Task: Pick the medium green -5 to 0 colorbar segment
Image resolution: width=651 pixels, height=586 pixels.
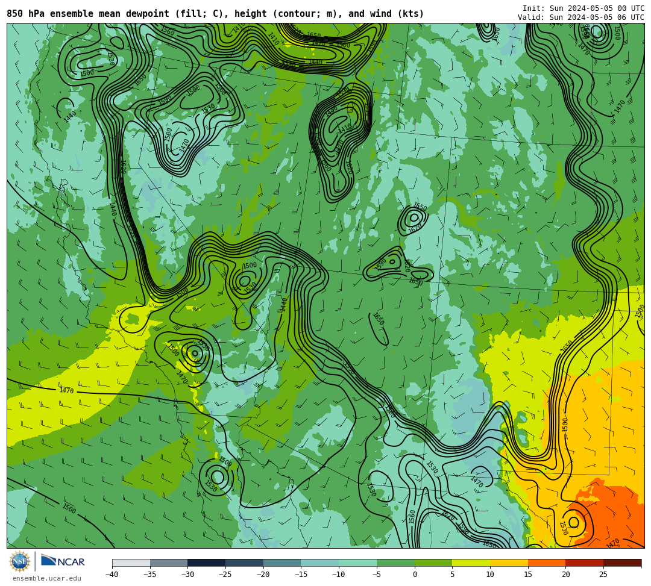Action: point(395,563)
